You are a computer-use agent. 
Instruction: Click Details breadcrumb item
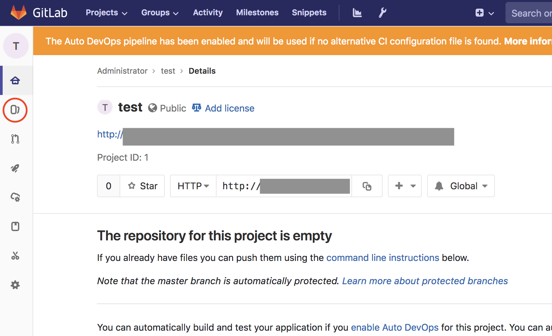click(x=202, y=71)
